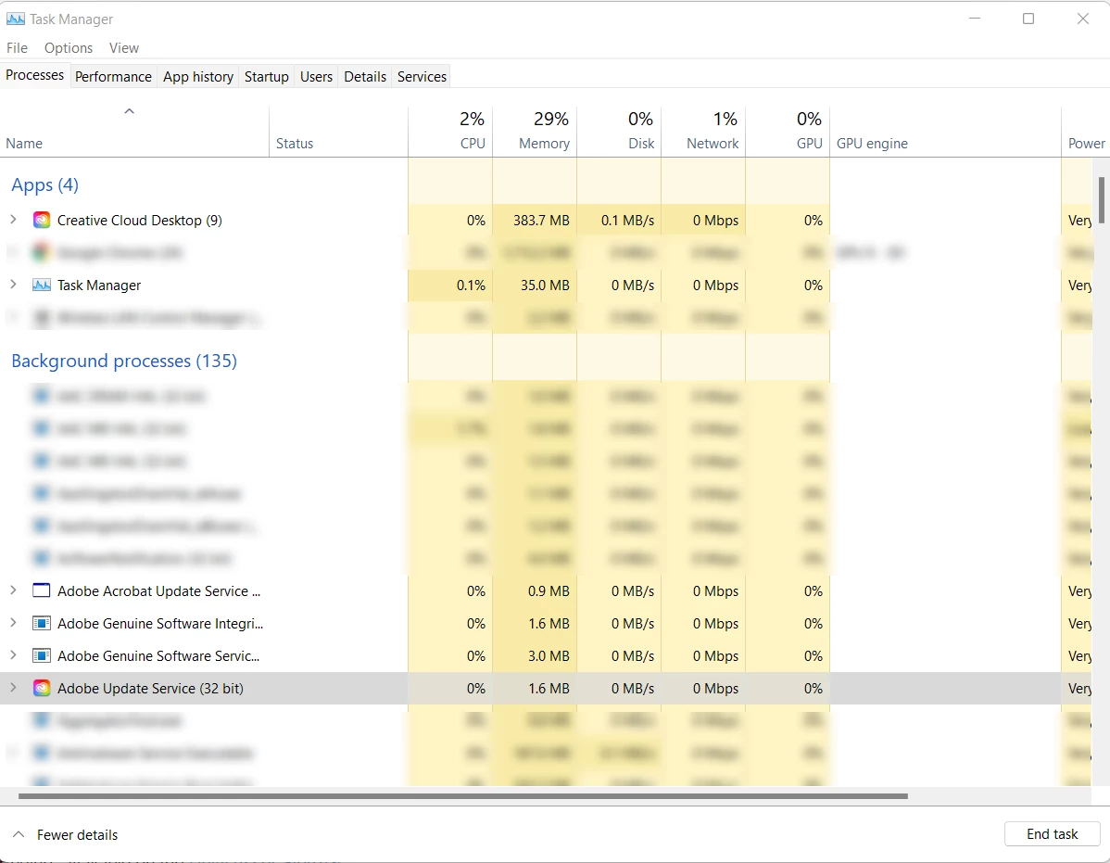This screenshot has height=863, width=1110.
Task: Select the Apps (4) group heading
Action: tap(44, 184)
